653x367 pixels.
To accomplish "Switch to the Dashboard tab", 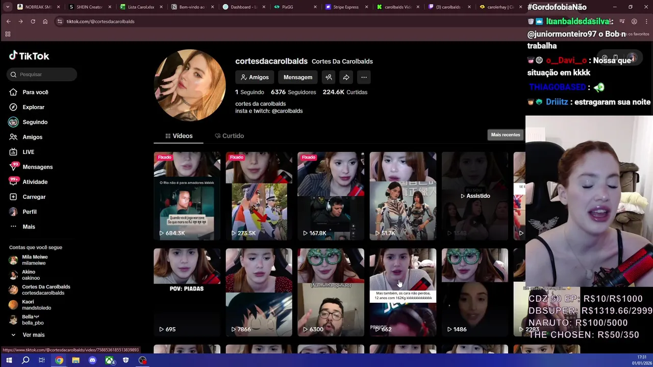I will 245,7.
